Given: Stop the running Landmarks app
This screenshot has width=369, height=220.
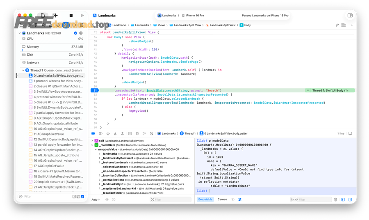Looking at the screenshot, I should click(x=71, y=15).
